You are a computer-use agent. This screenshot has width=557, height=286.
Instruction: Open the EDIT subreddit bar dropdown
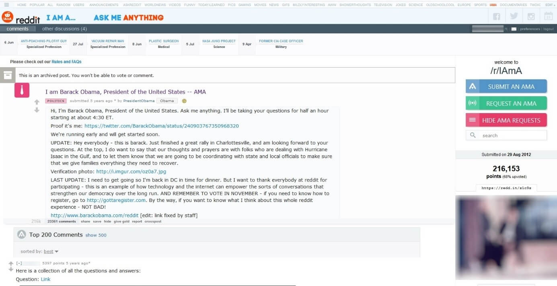[x=550, y=5]
